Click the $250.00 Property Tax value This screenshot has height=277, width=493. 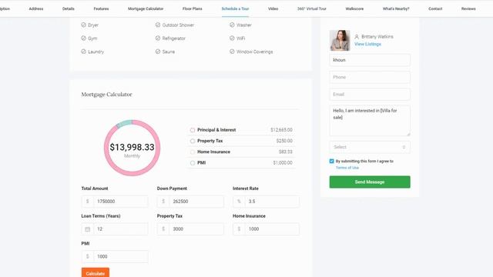click(x=284, y=141)
